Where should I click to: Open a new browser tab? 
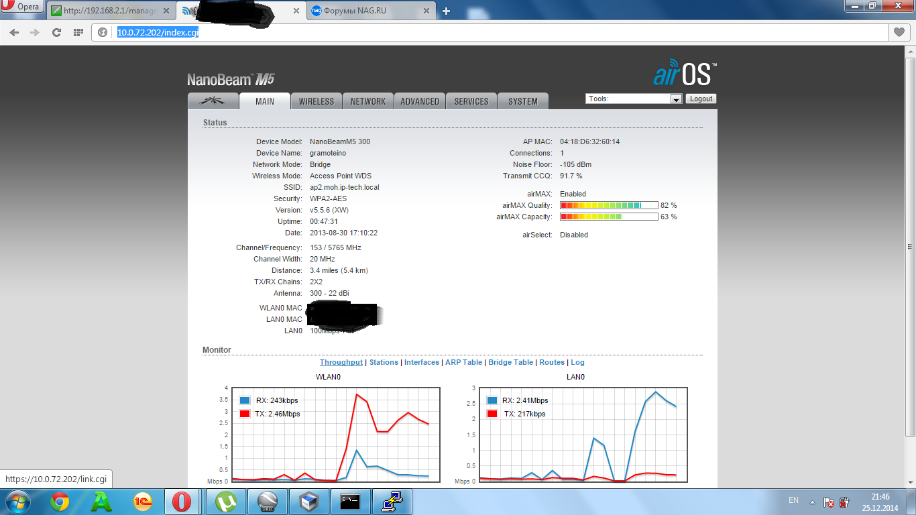tap(447, 11)
